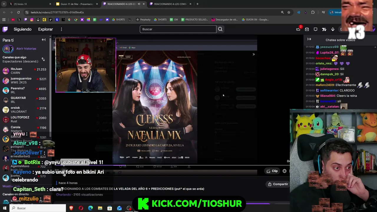Open the Chrome apps grid icon
This screenshot has height=212, width=377.
pos(4,20)
